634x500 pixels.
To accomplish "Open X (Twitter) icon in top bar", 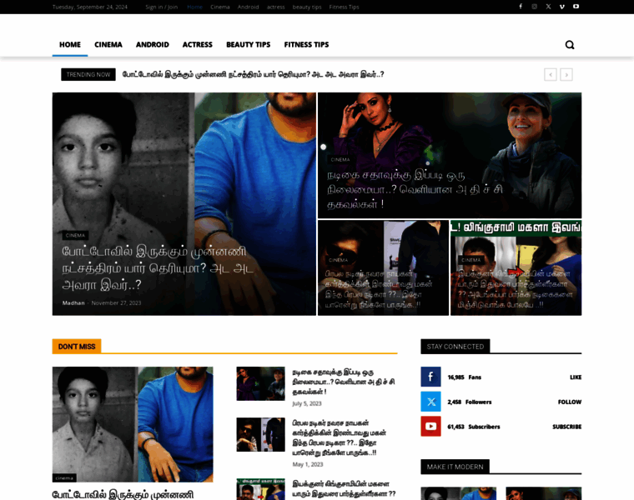I will (548, 7).
